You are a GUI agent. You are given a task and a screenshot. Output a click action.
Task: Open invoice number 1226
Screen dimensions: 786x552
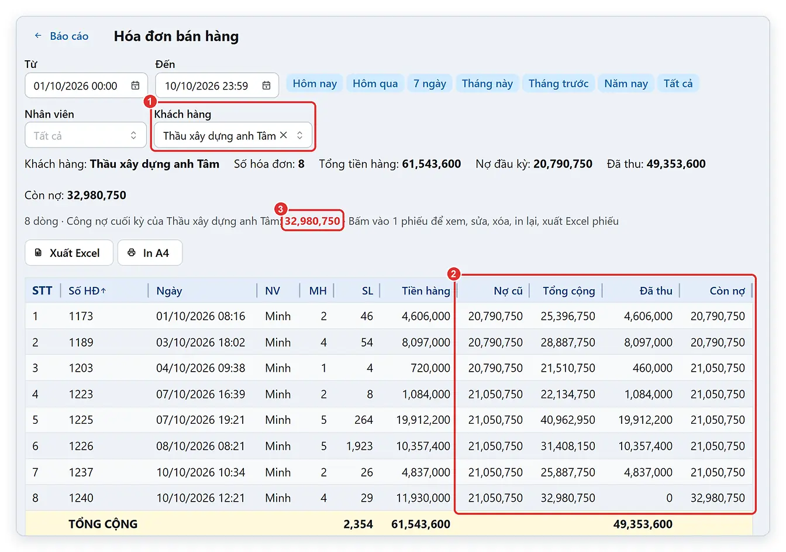(81, 446)
